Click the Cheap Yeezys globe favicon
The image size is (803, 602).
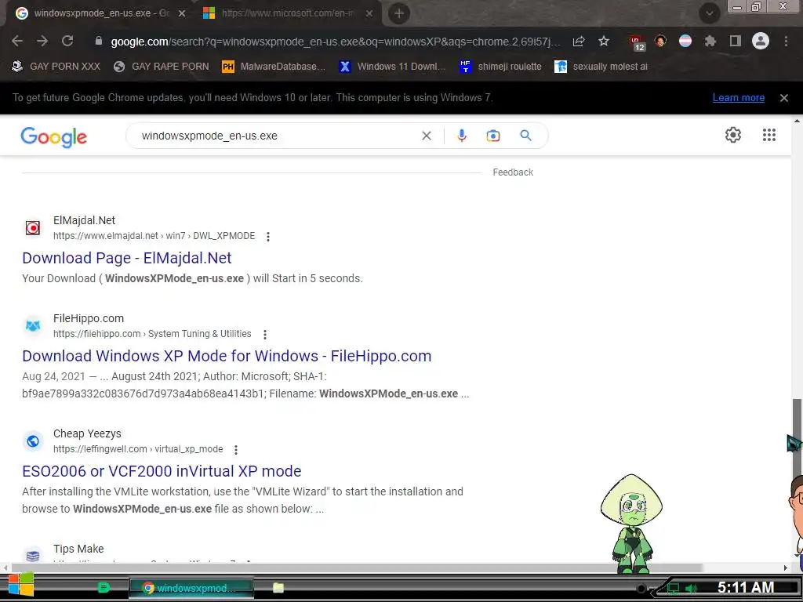(x=33, y=441)
